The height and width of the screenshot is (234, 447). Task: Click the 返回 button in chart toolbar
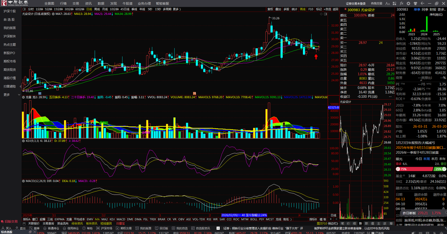coord(336,9)
